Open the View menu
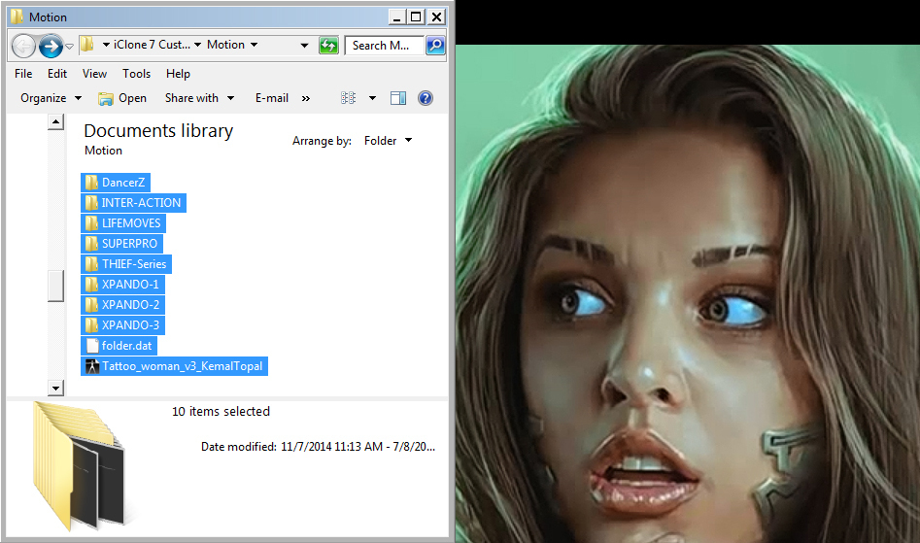 point(94,73)
